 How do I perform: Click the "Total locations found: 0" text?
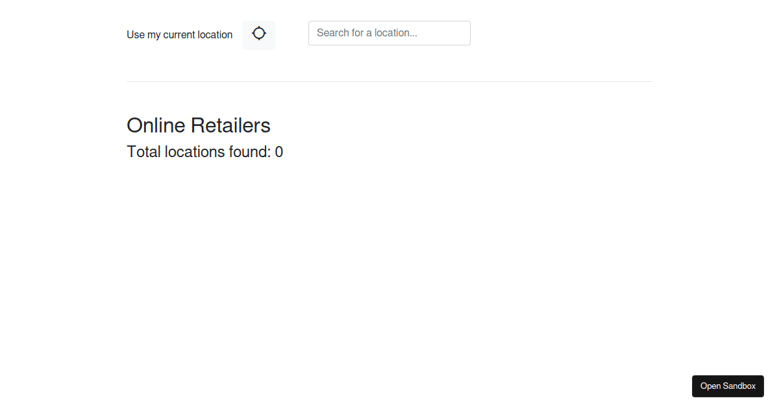click(x=204, y=152)
